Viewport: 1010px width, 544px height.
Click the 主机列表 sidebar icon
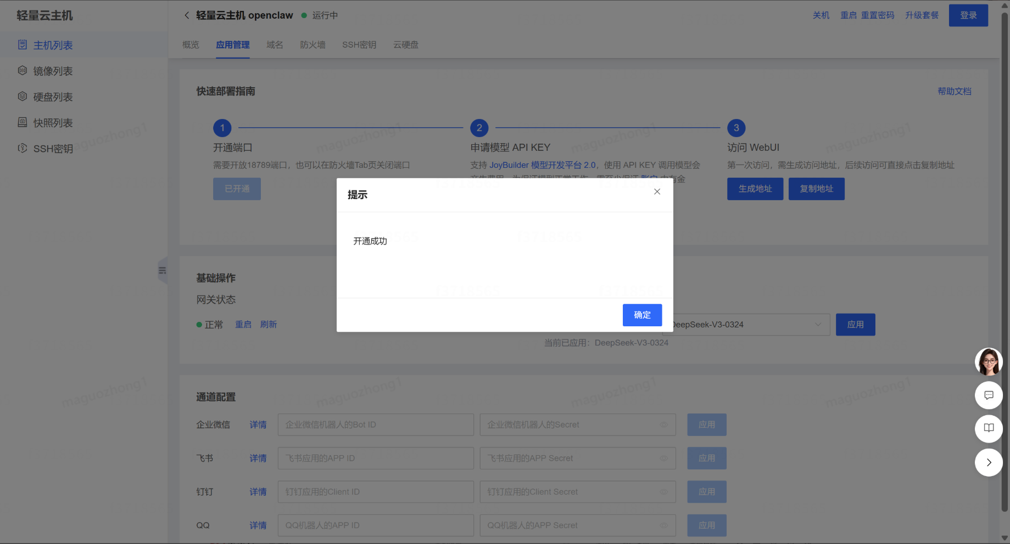23,45
